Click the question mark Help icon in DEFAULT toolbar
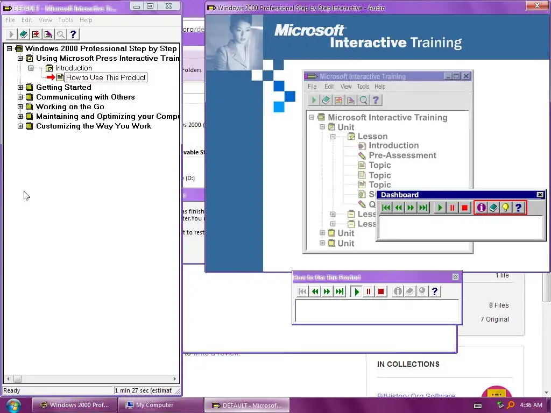551x413 pixels. point(73,34)
